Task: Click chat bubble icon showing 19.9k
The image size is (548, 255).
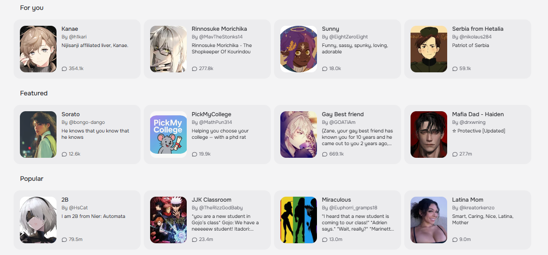Action: tap(194, 154)
